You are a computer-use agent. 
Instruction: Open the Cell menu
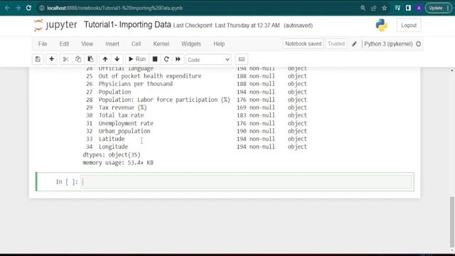tap(136, 44)
